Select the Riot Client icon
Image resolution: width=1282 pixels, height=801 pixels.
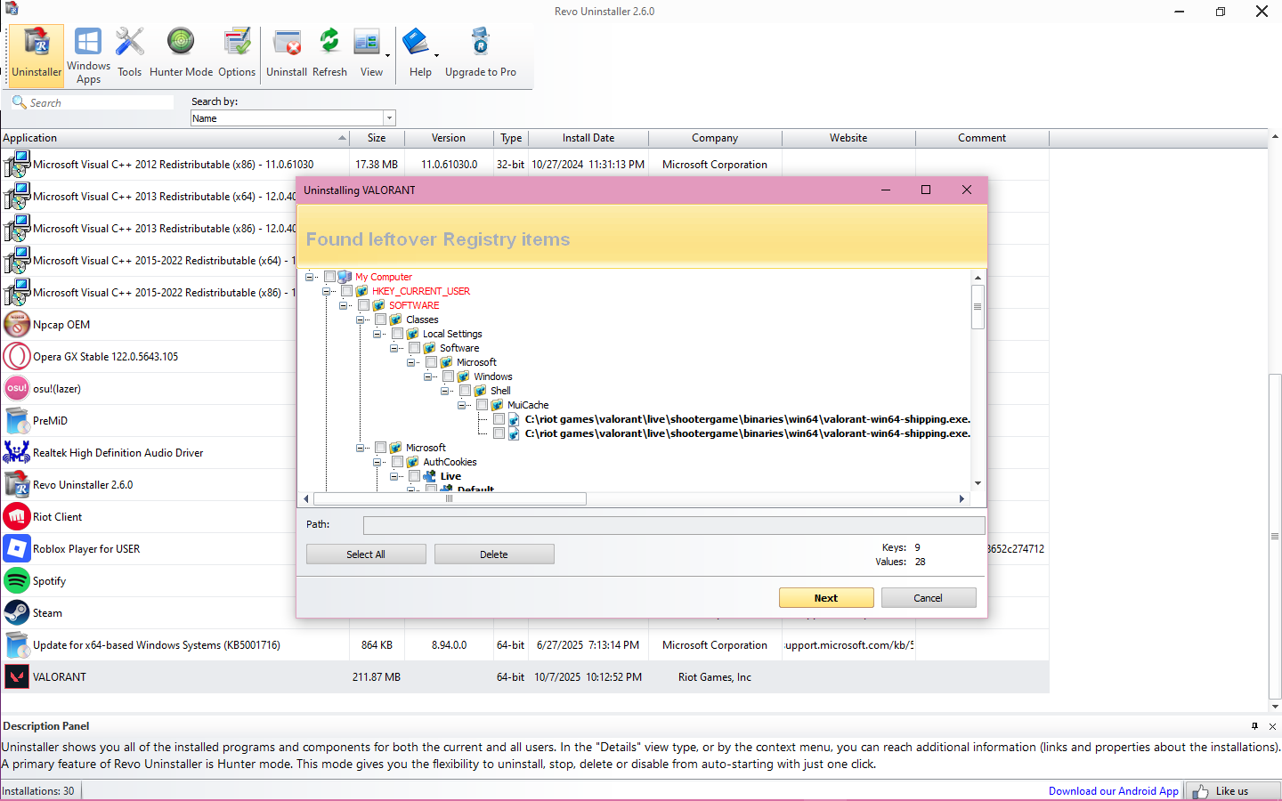click(x=17, y=517)
